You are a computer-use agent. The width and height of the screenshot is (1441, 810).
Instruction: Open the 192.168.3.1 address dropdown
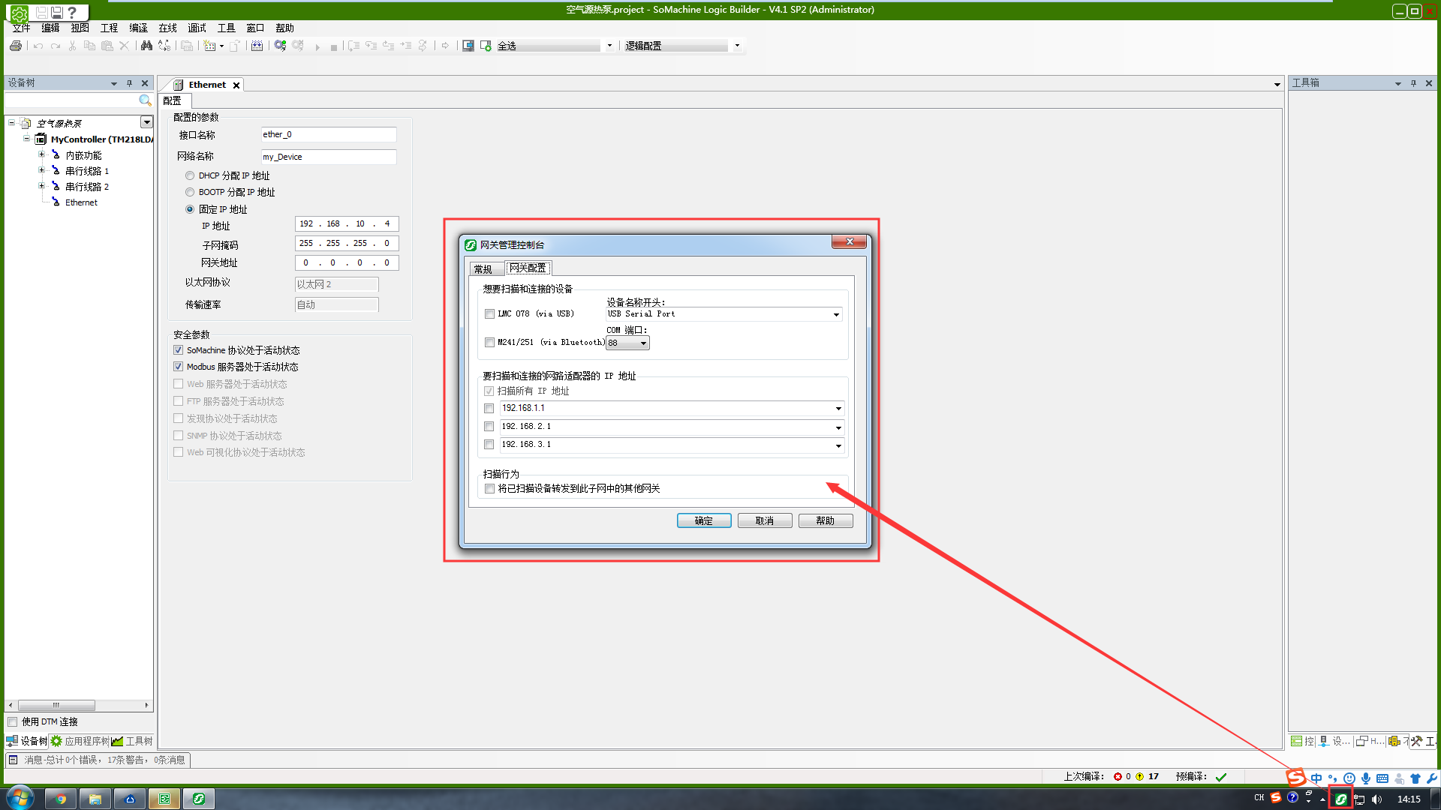click(x=838, y=445)
